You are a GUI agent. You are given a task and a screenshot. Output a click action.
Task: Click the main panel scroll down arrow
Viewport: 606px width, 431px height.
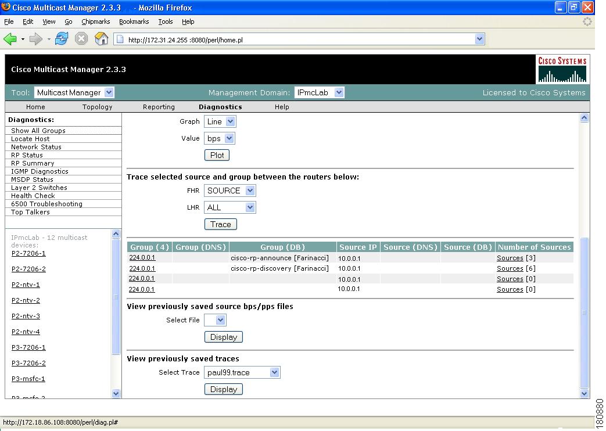(585, 393)
